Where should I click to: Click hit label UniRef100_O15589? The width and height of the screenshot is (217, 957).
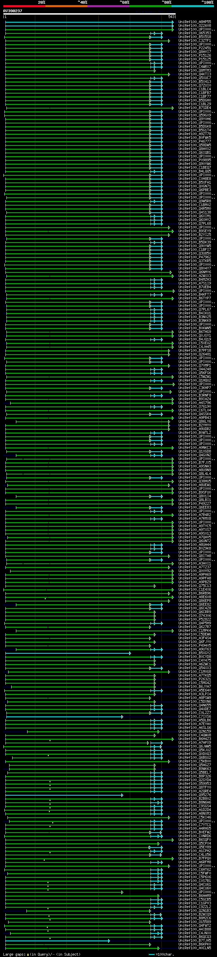(195, 922)
